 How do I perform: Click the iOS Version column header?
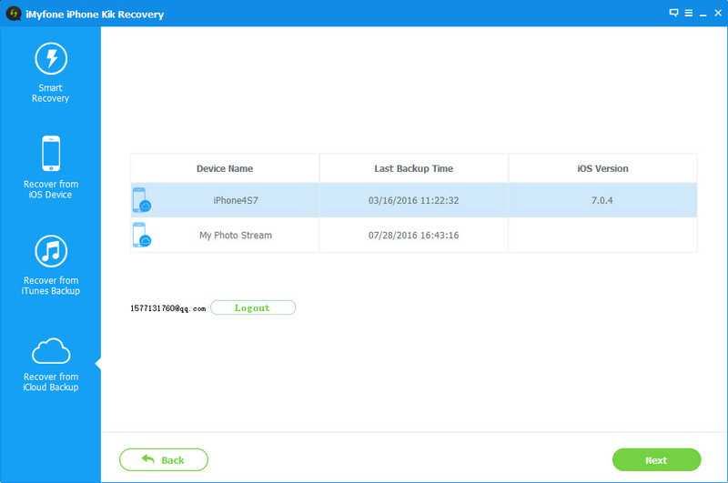pyautogui.click(x=602, y=168)
